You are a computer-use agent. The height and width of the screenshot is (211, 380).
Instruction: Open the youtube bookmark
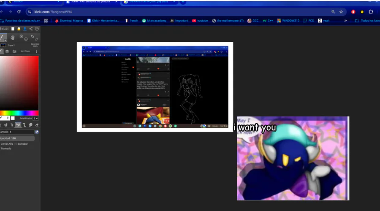coord(200,21)
